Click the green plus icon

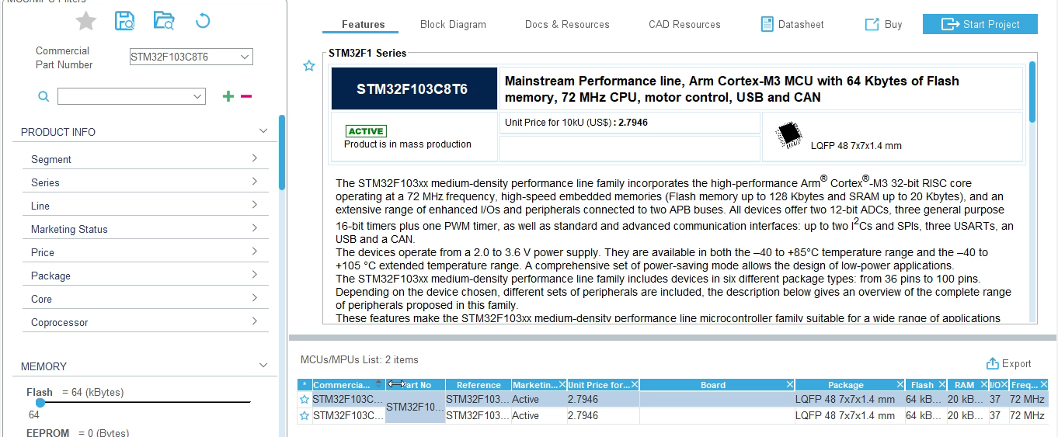(x=228, y=96)
